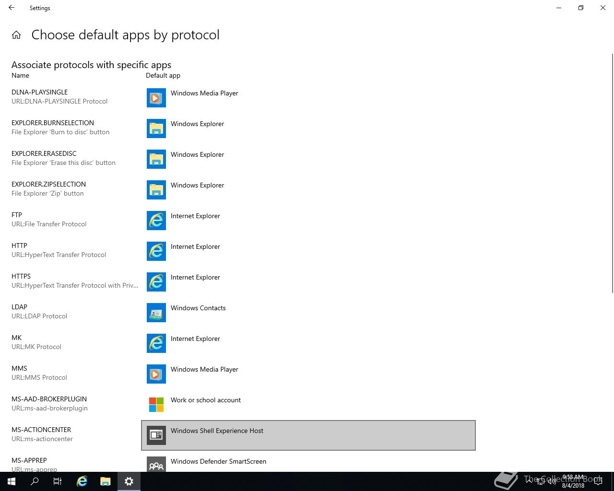Click the vertical scrollbar thumb

click(x=612, y=173)
